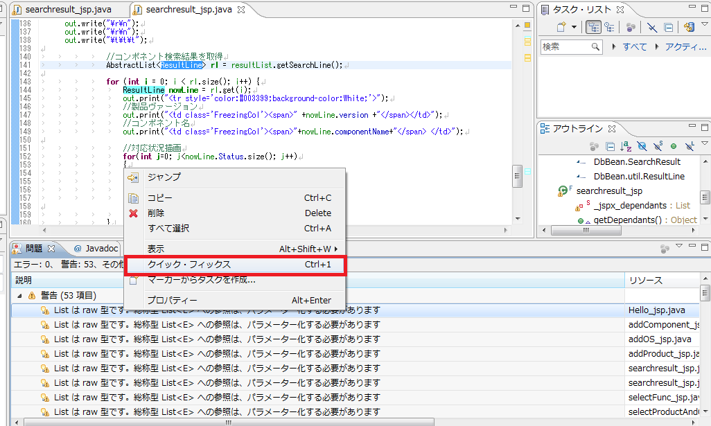Click the Problems table vertical scrollbar thumb
The image size is (711, 426).
[x=705, y=293]
